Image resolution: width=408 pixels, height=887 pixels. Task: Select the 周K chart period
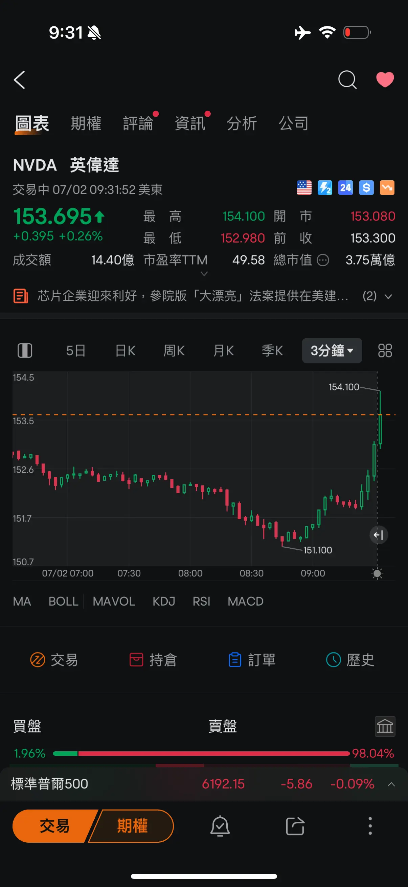[x=174, y=350]
